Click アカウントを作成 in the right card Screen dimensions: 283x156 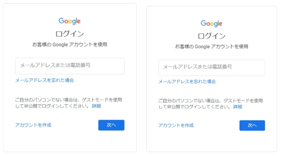click(x=176, y=125)
